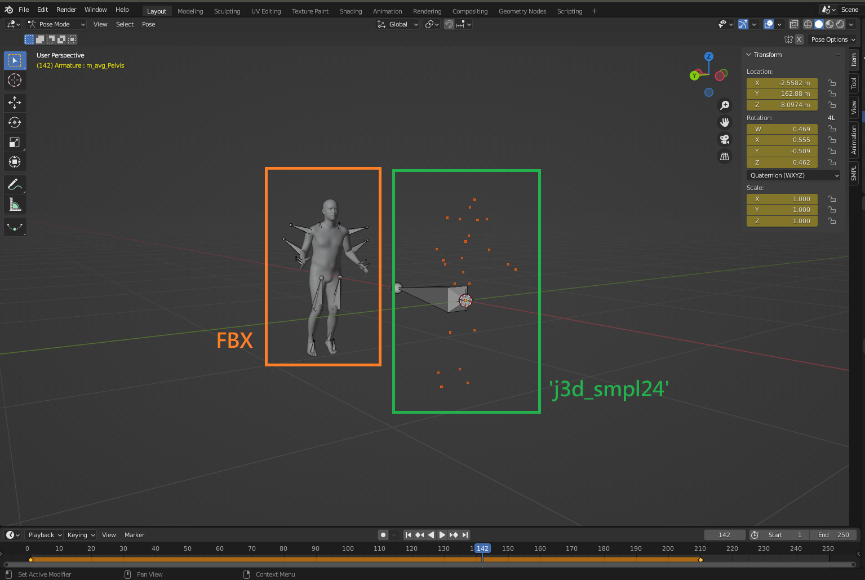The width and height of the screenshot is (865, 580).
Task: Open the Global transform orientation dropdown
Action: (x=397, y=24)
